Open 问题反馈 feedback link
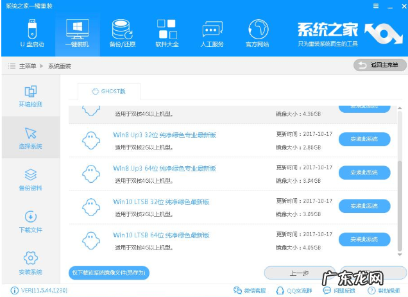Viewport: 408px width, 297px height. 339,291
